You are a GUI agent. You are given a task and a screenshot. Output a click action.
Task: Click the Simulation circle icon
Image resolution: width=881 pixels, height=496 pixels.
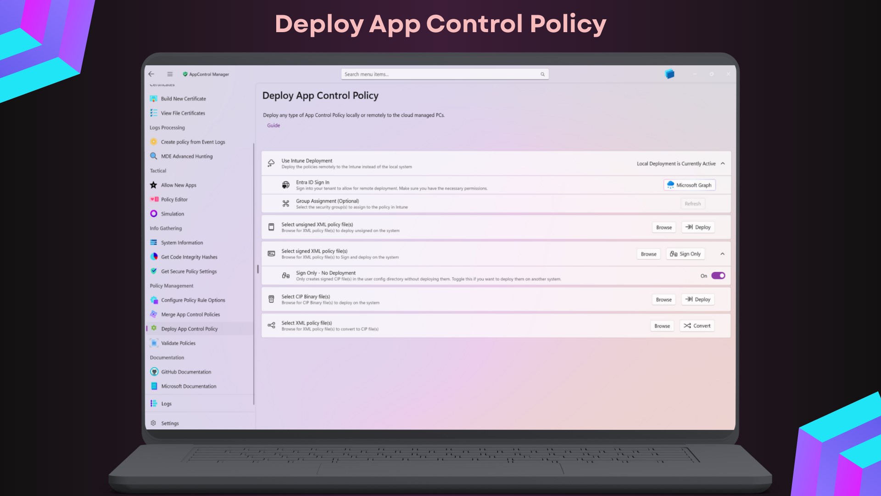point(154,214)
